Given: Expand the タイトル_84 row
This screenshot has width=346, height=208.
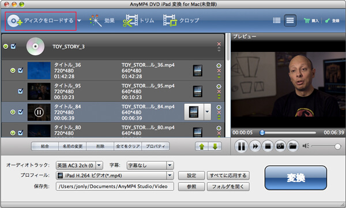Looking at the screenshot, I should click(13, 112).
